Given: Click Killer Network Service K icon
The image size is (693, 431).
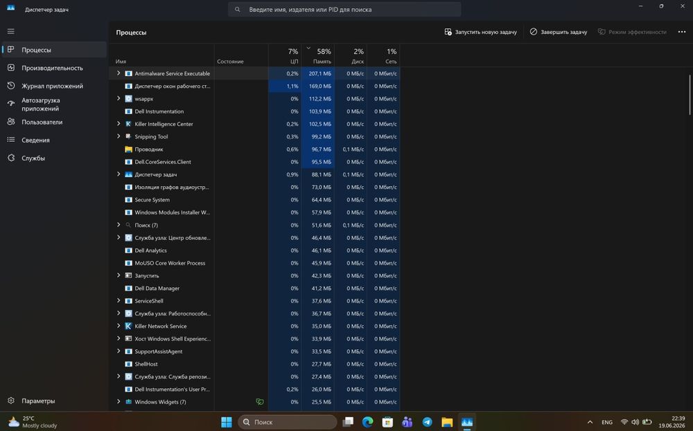Looking at the screenshot, I should tap(129, 326).
